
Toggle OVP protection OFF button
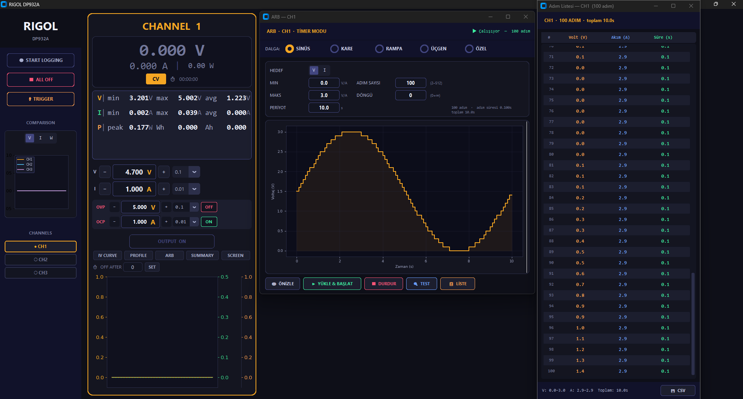[209, 207]
